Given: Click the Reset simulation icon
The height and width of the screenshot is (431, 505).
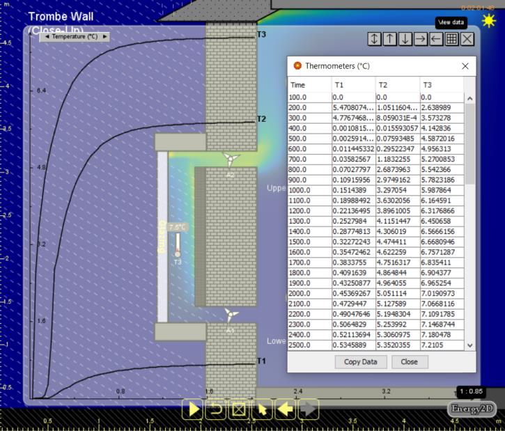Looking at the screenshot, I should 215,409.
